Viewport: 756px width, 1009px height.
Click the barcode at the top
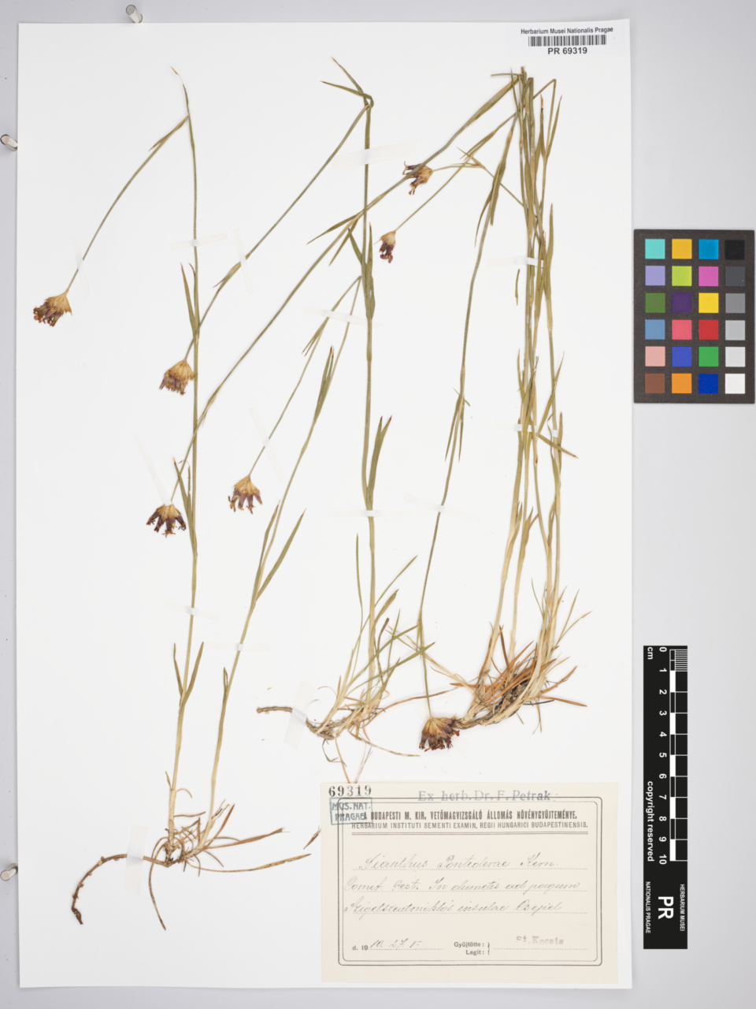click(x=566, y=40)
